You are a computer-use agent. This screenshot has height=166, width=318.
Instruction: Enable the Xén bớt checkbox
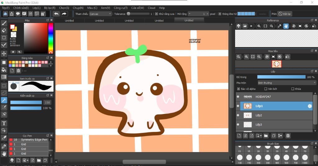pos(266,89)
